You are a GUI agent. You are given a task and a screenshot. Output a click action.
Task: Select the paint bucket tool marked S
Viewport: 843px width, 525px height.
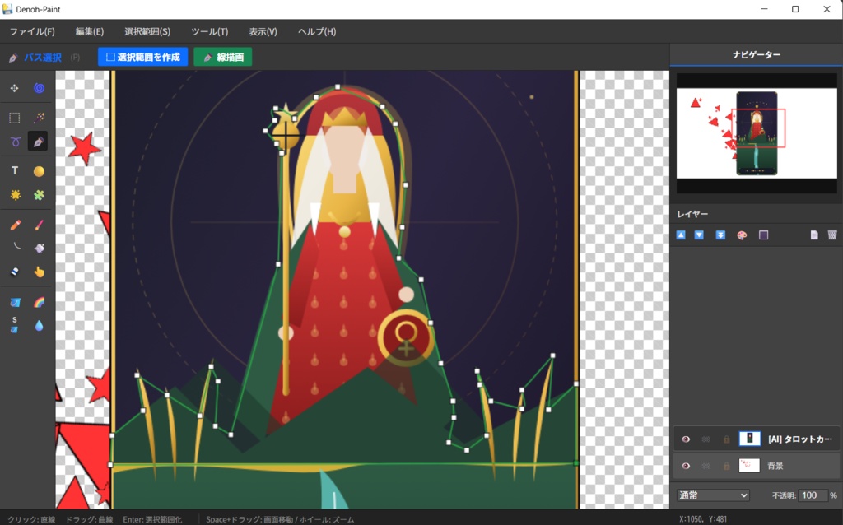click(x=15, y=324)
